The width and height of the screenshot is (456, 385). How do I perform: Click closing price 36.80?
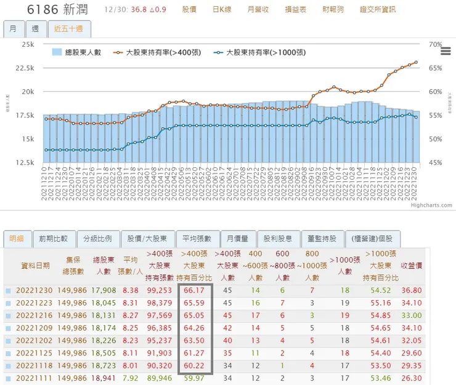coord(412,290)
